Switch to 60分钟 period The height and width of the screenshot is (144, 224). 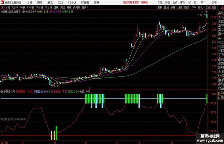click(48, 7)
